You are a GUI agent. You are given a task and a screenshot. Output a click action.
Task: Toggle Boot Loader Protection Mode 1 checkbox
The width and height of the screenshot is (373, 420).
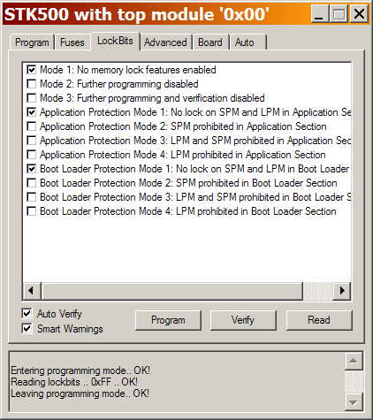click(31, 169)
